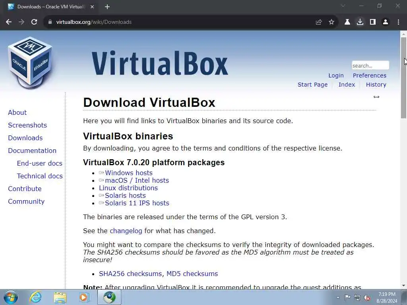Click the Action Center flag tray icon
This screenshot has height=305, width=407.
[347, 297]
